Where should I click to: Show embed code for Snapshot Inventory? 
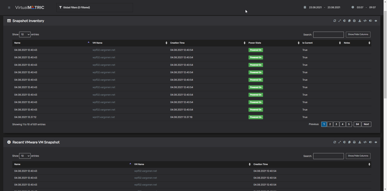click(x=365, y=21)
